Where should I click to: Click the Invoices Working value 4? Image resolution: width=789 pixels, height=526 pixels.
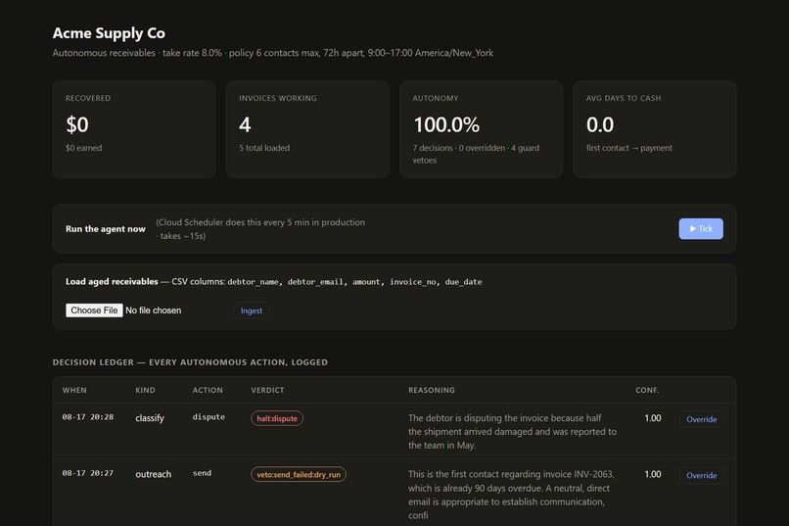pyautogui.click(x=245, y=124)
